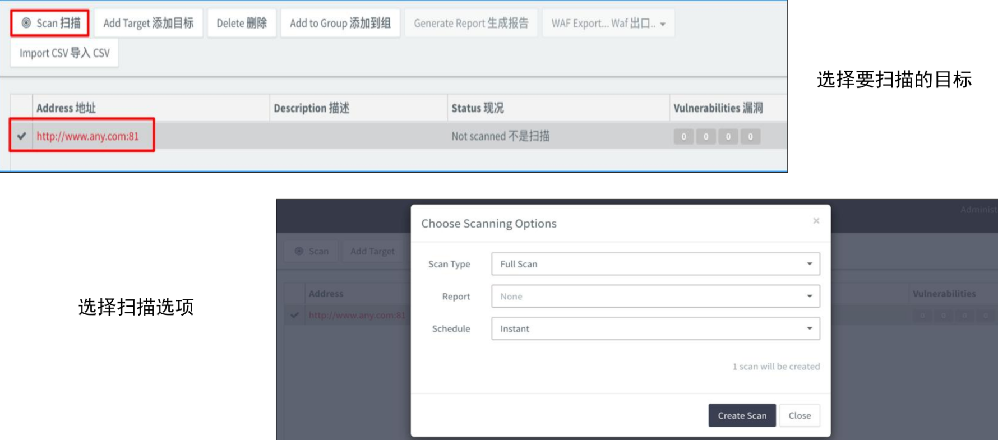Viewport: 998px width, 440px height.
Task: Open the http://www.any.com:81 address link in top table
Action: click(87, 136)
